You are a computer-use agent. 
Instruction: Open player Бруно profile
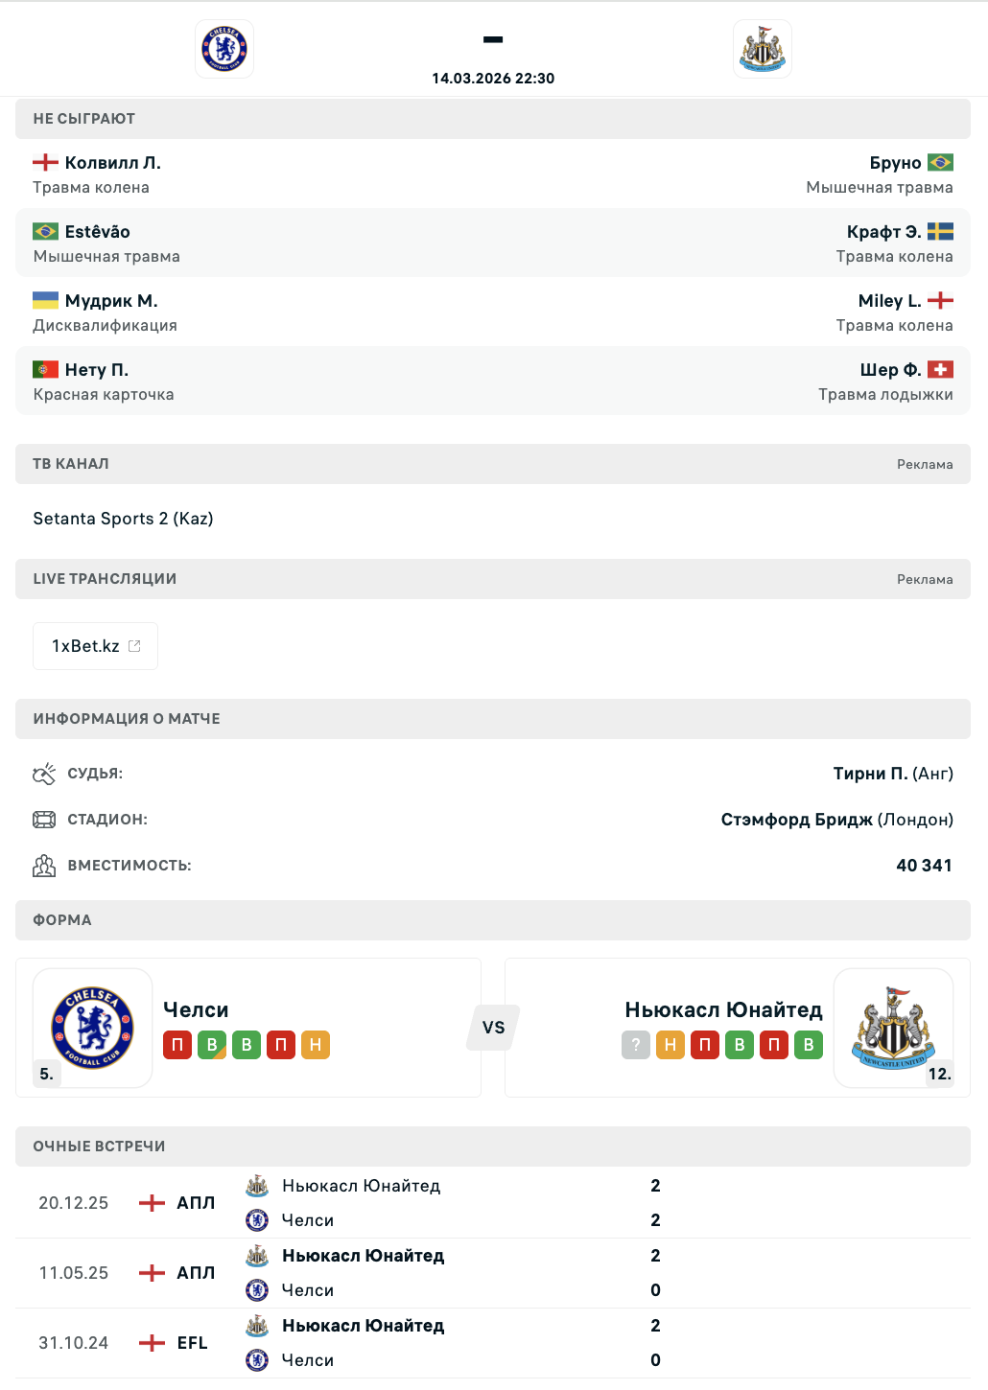[895, 163]
